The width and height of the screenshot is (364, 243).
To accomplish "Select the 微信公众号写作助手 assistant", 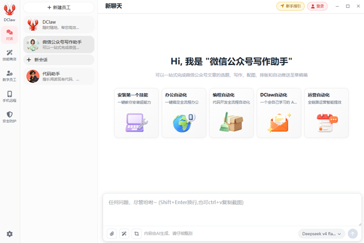I will (x=59, y=44).
